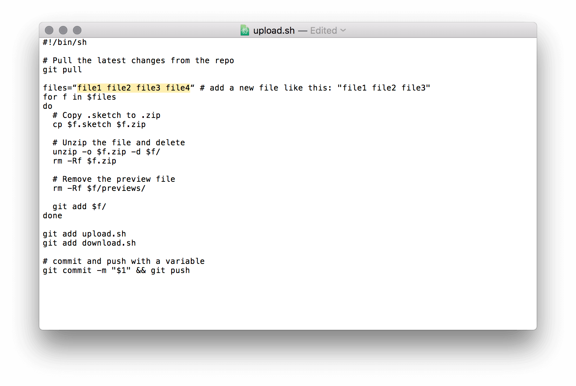Click the disclosure chevron after Edited
Screen dimensions: 576x386
(x=343, y=31)
